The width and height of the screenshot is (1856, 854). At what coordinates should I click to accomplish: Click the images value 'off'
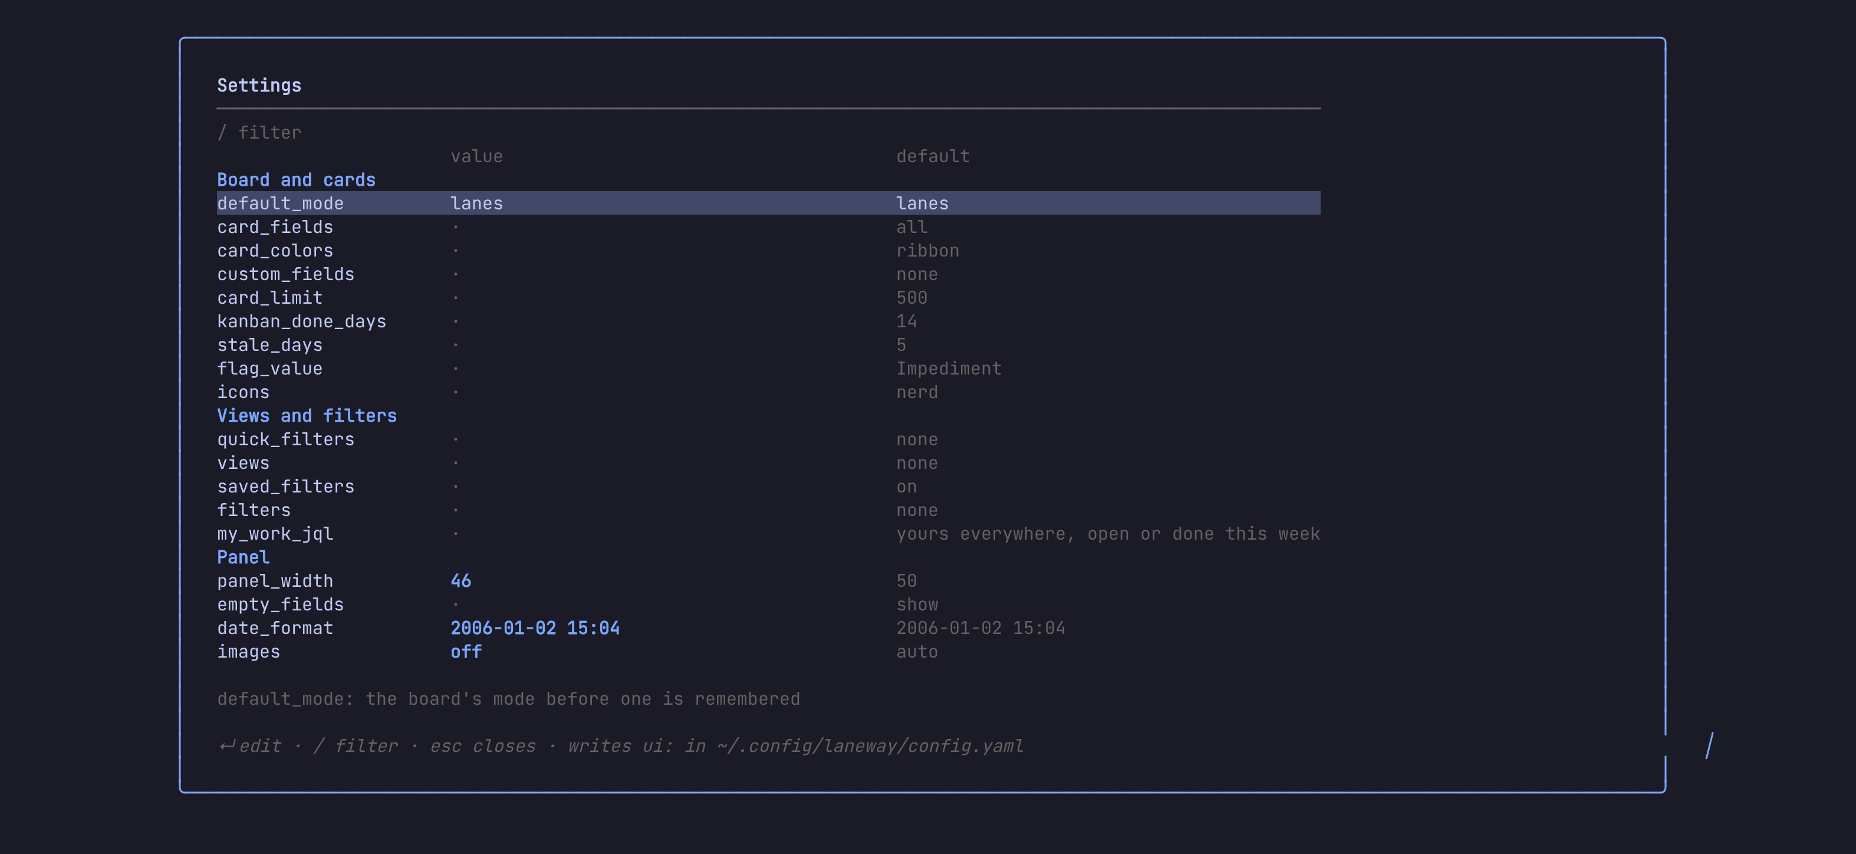(x=466, y=652)
